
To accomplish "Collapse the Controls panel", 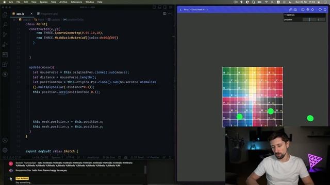I will point(305,15).
